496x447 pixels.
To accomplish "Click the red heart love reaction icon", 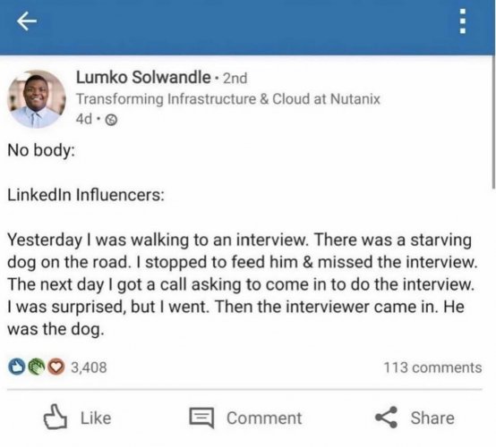I will tap(56, 367).
